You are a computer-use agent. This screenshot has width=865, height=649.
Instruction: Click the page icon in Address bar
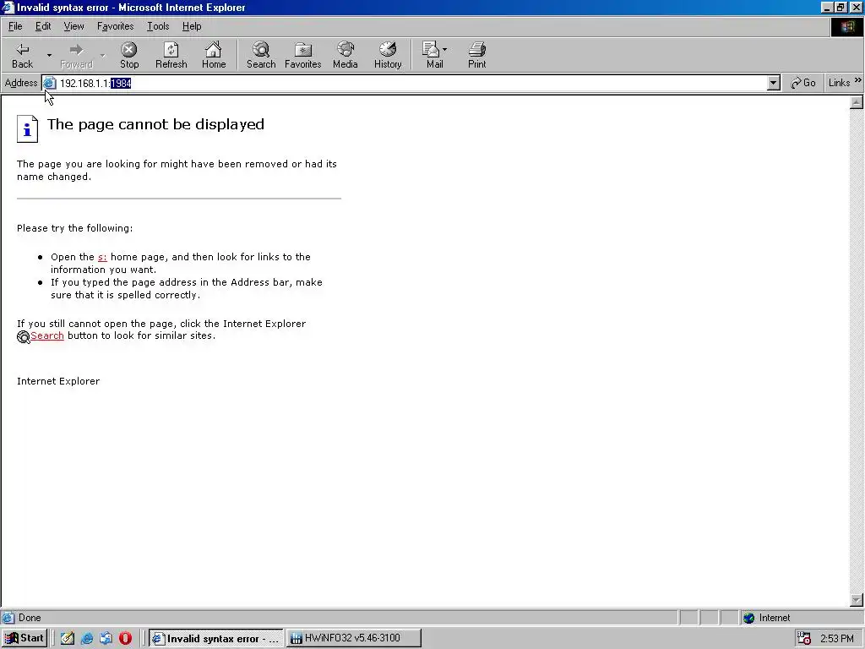[x=50, y=84]
